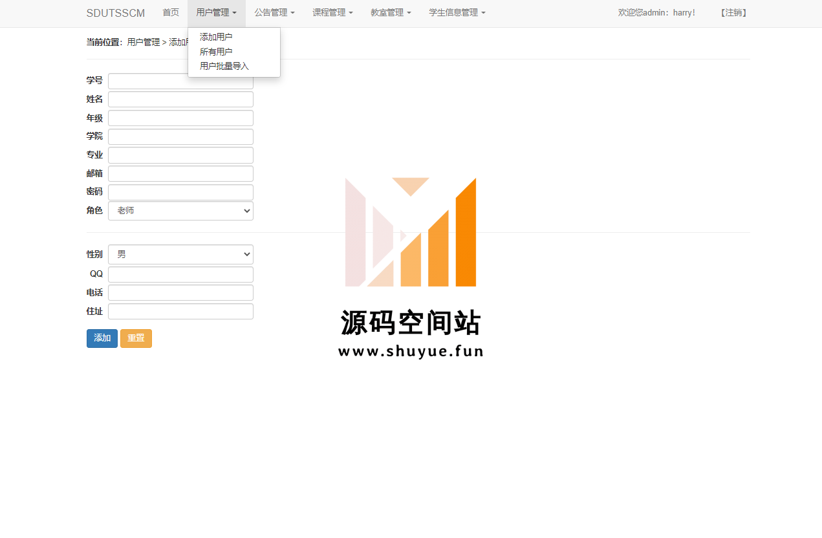Viewport: 822px width, 538px height.
Task: Collapse the 用户管理 dropdown menu
Action: pos(217,13)
